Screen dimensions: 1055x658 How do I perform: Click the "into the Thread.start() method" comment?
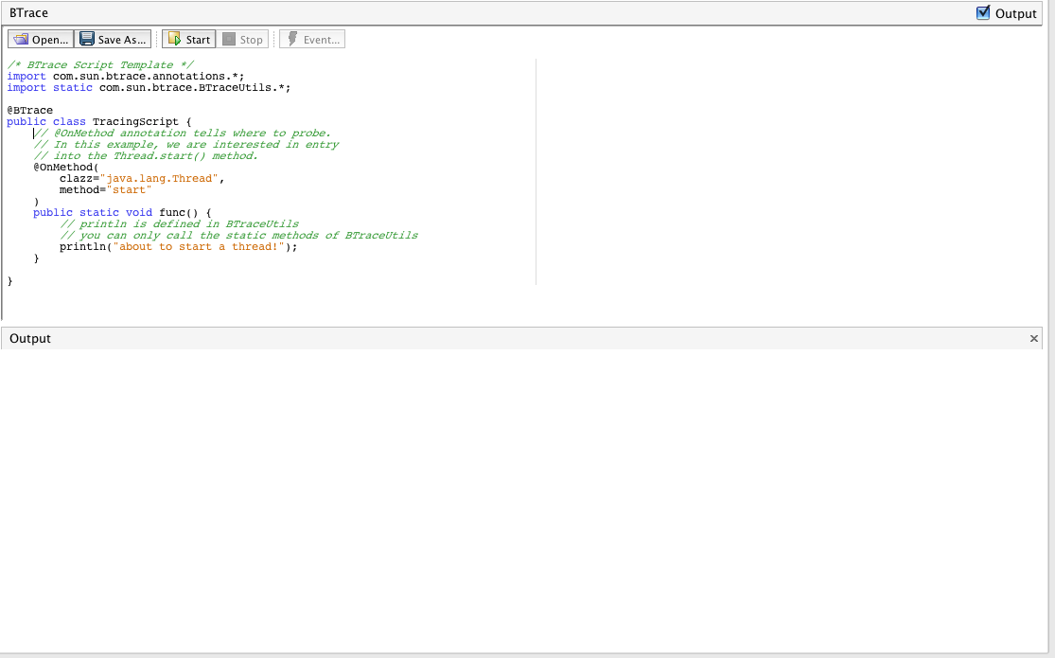146,156
